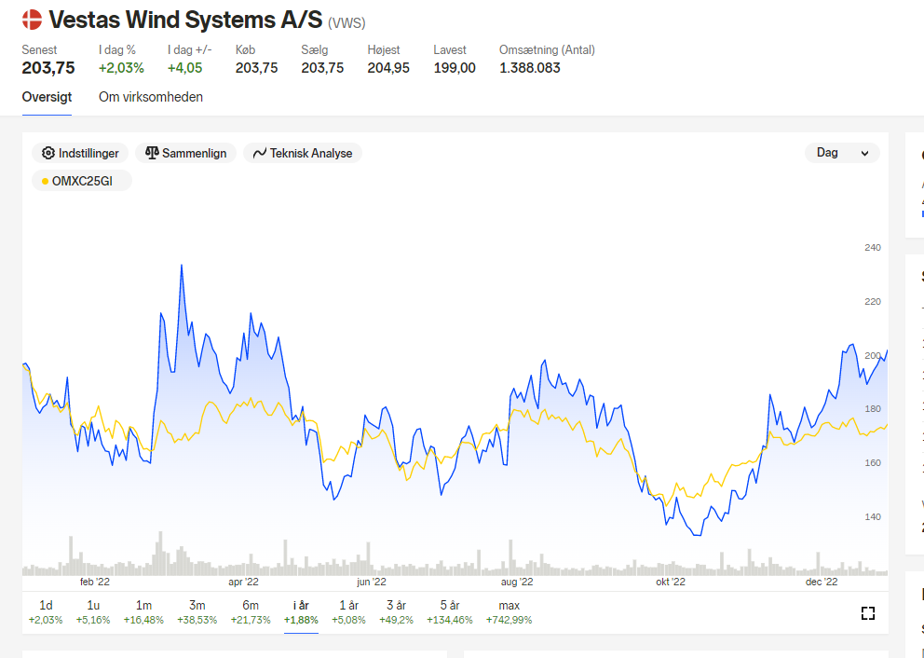924x658 pixels.
Task: Click the Senest price 203,75
Action: coord(48,68)
